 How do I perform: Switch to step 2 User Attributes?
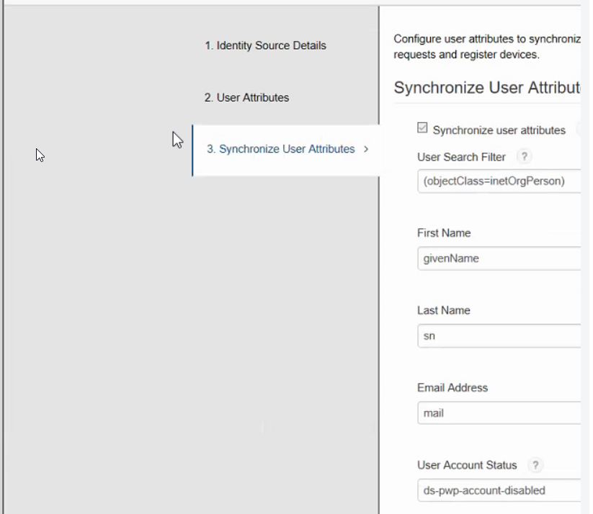pyautogui.click(x=246, y=97)
